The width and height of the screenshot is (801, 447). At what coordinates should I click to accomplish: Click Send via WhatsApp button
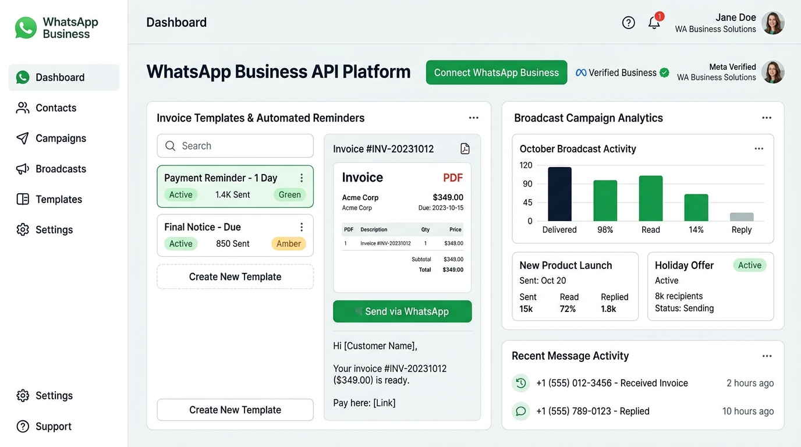pos(402,311)
